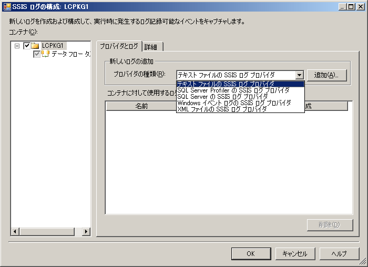Click the キャンセル button

click(x=295, y=254)
